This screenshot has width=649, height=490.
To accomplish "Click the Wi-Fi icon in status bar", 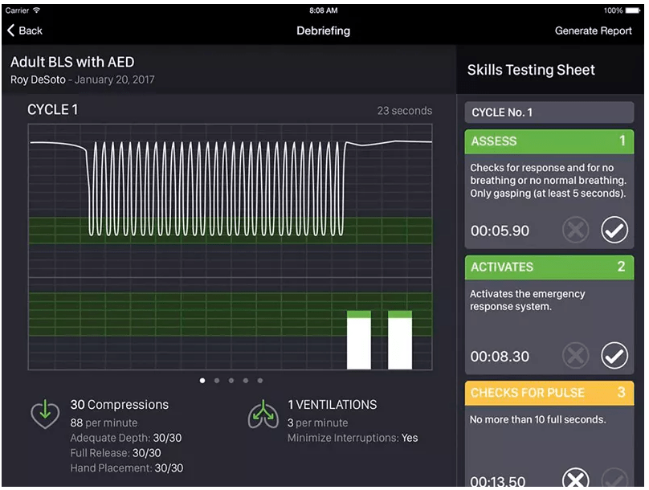I will 37,10.
